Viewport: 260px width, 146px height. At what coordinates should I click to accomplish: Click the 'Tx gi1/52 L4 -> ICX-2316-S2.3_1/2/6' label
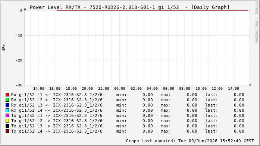57,131
